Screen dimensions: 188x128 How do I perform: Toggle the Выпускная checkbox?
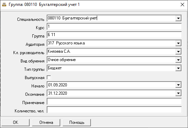tap(49, 77)
